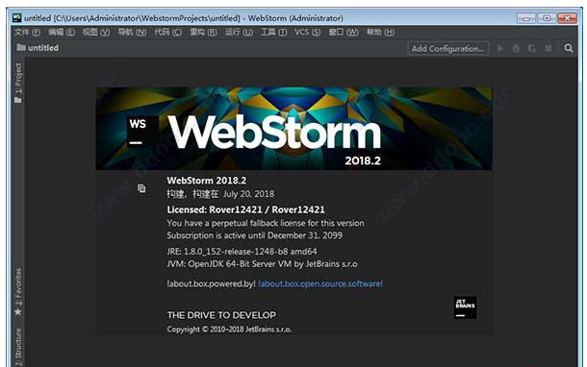Open the 窗口 (W) menu
Viewport: 587px width, 367px height.
coord(344,33)
